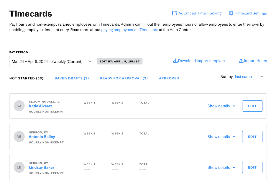The height and width of the screenshot is (183, 276).
Task: Switch to the Saved Drafts tab
Action: 72,78
